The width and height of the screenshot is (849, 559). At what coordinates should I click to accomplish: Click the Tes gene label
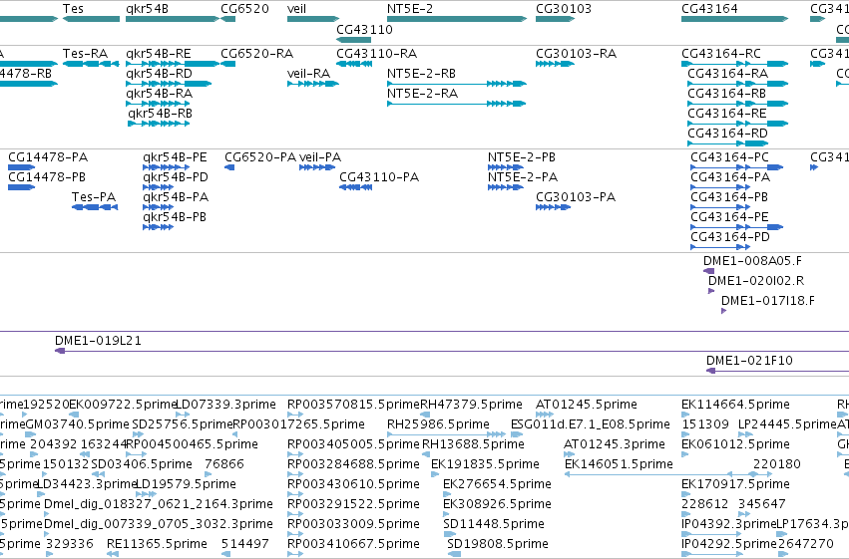73,9
